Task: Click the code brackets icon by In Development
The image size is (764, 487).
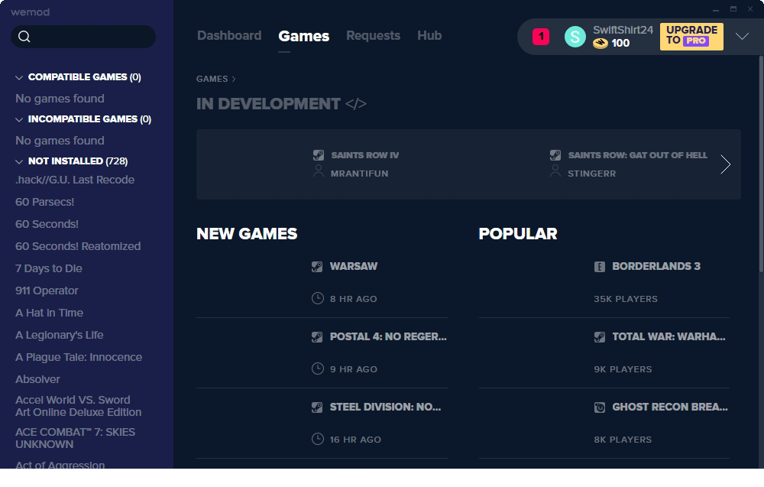Action: (x=356, y=104)
